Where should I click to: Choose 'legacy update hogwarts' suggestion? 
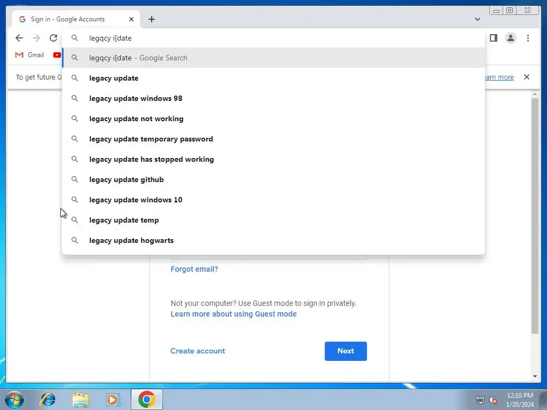point(273,240)
